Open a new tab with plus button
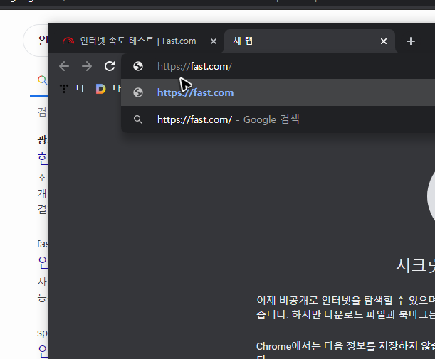Image resolution: width=435 pixels, height=359 pixels. [x=411, y=41]
